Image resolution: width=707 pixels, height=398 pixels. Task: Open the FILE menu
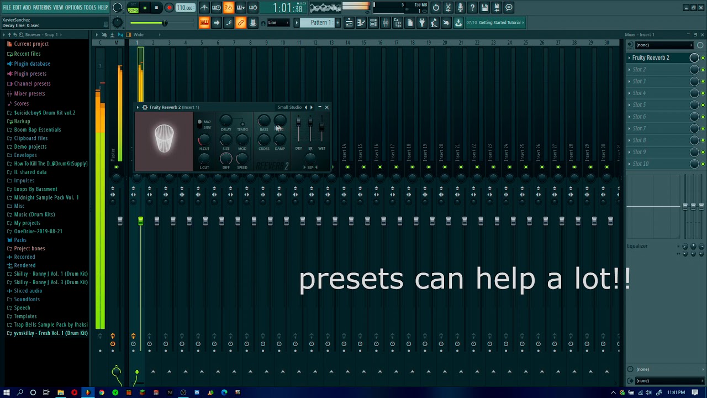(7, 8)
